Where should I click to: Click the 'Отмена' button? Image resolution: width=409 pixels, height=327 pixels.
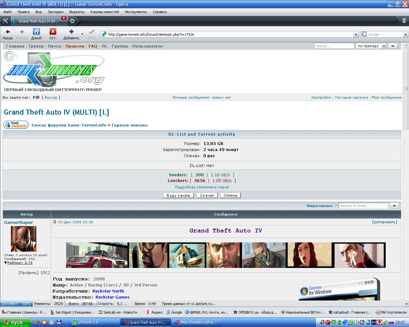click(230, 195)
